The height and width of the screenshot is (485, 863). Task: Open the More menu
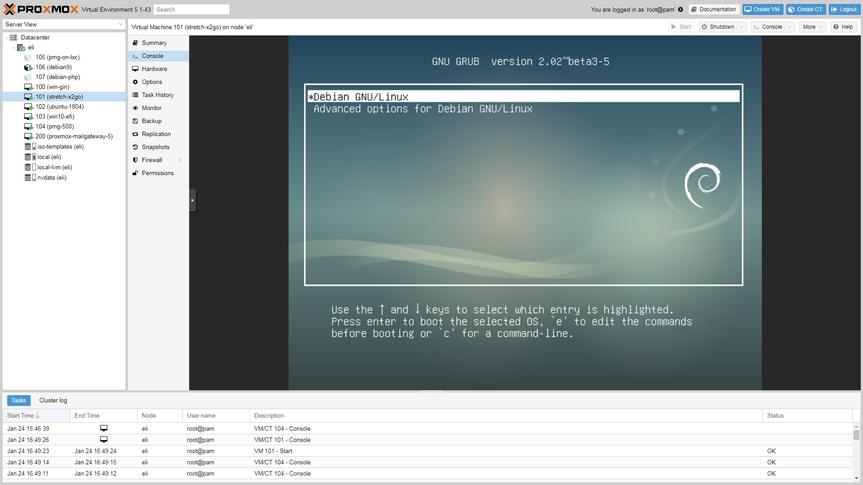812,27
